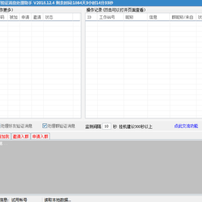Image resolution: width=202 pixels, height=202 pixels.
Task: Switch to the 申请入群 tab
Action: click(x=40, y=136)
